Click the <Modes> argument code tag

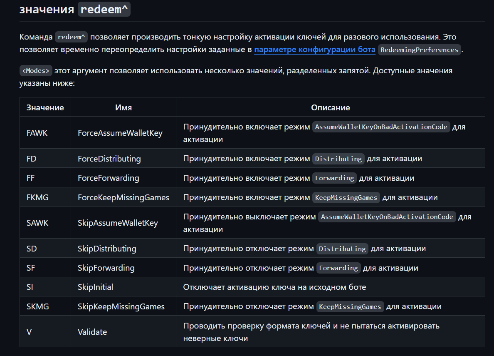point(36,71)
